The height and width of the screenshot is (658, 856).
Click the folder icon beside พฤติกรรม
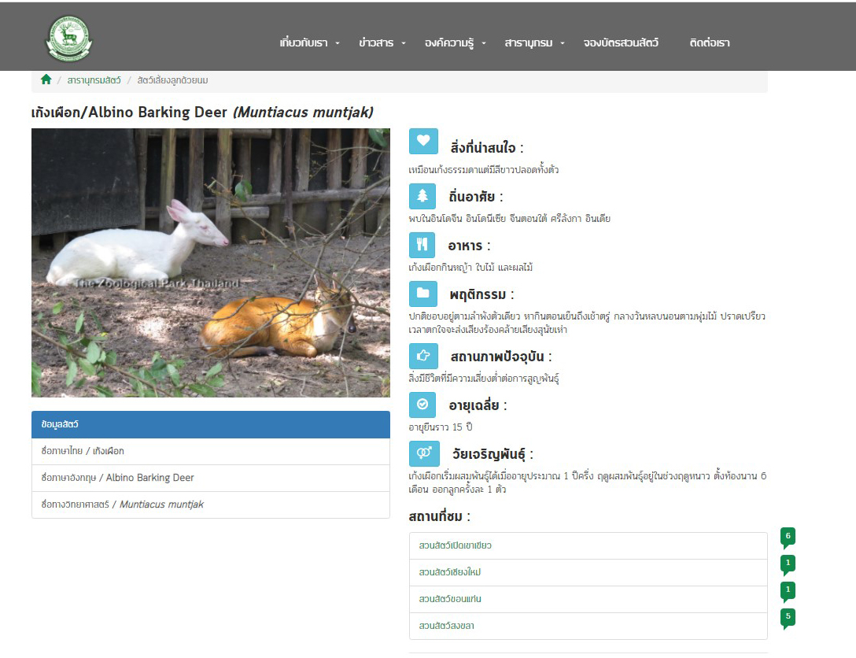[x=422, y=294]
